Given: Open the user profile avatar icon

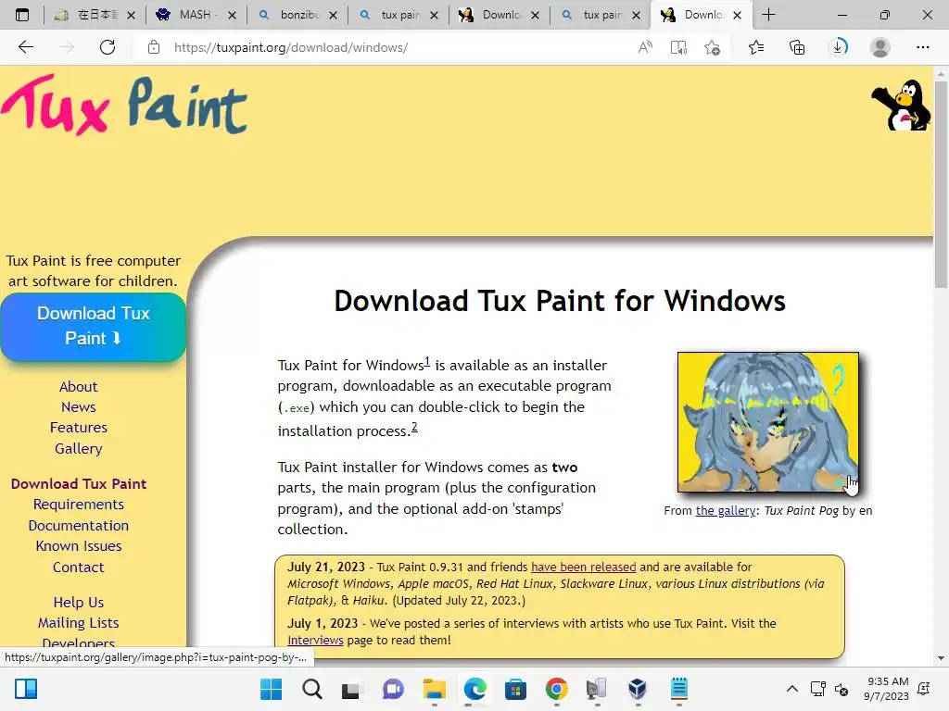Looking at the screenshot, I should point(880,47).
